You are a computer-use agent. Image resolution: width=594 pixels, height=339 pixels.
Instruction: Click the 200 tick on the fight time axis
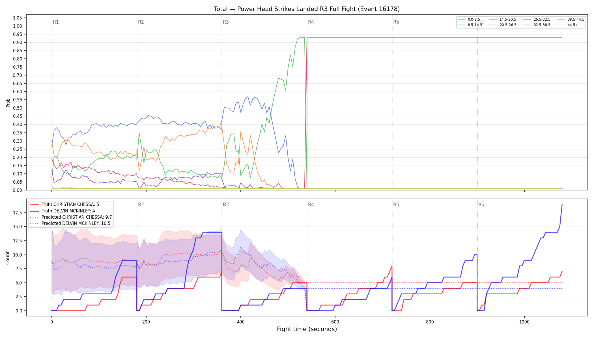click(x=146, y=322)
